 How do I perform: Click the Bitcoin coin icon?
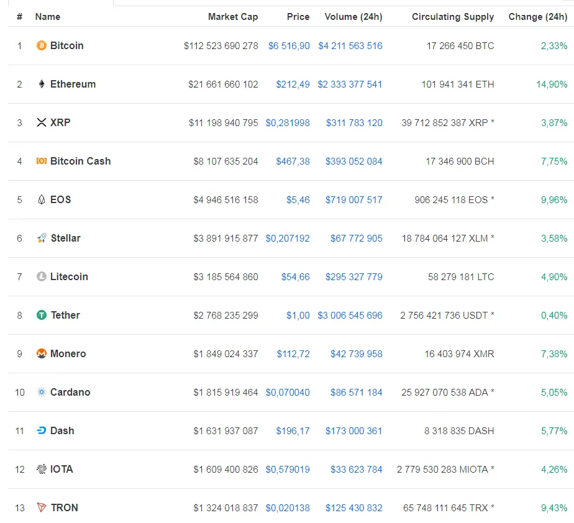42,46
